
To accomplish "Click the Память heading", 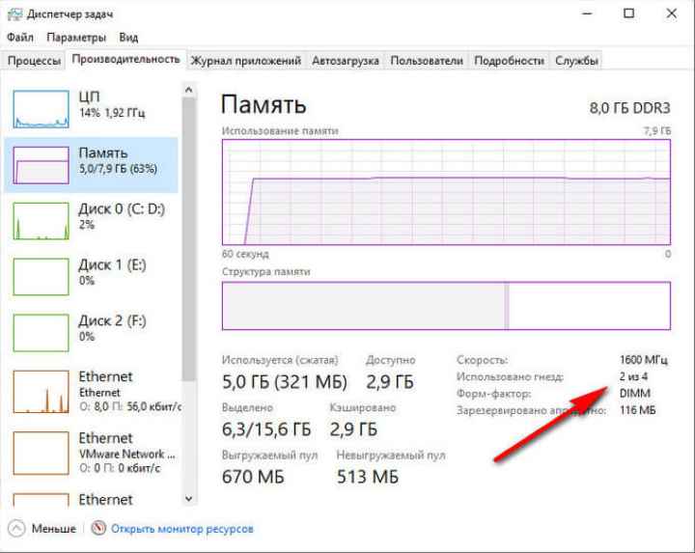I will click(264, 105).
